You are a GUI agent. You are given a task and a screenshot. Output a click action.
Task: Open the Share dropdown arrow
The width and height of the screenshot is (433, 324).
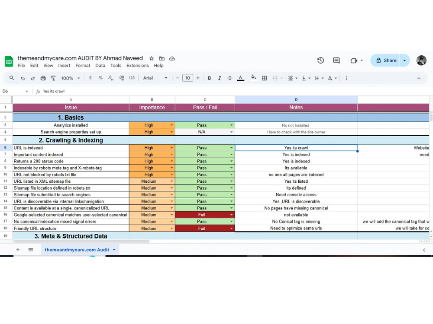404,60
